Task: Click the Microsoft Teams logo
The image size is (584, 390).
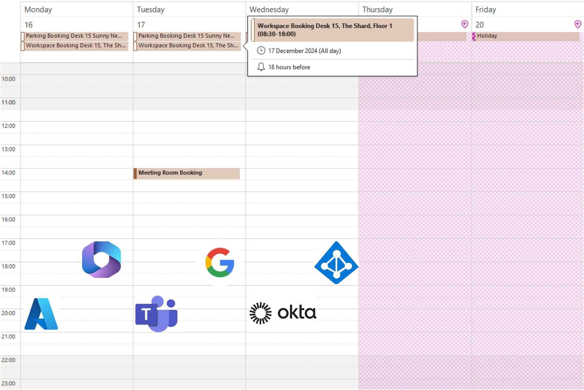Action: tap(156, 313)
